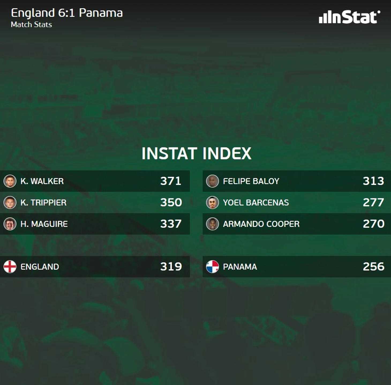Click the England flag icon

(10, 267)
